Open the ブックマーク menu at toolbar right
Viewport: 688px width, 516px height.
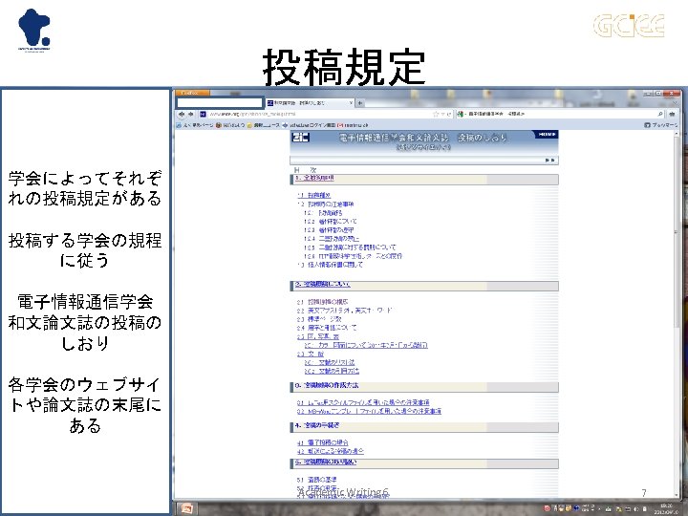(660, 125)
